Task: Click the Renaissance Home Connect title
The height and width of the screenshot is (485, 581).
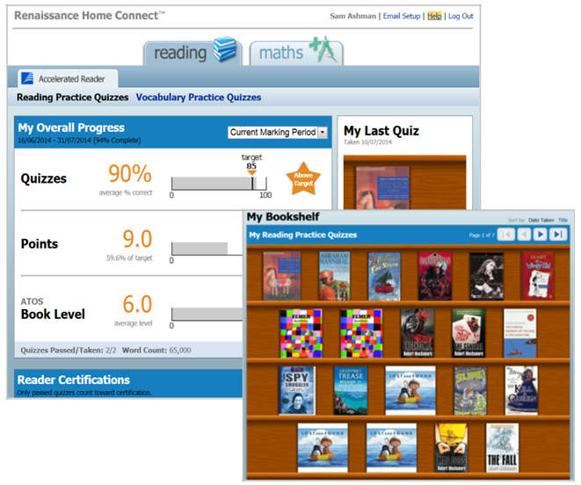Action: point(90,16)
